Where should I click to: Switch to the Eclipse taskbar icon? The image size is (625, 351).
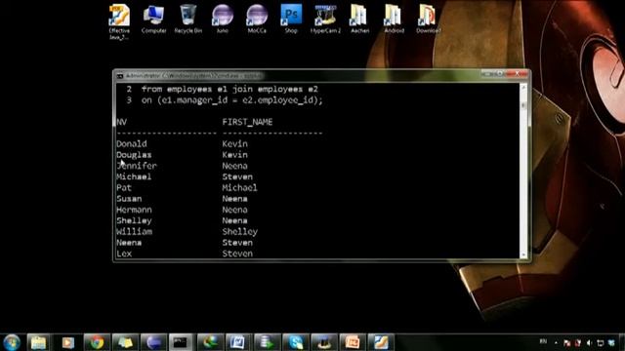pos(153,342)
